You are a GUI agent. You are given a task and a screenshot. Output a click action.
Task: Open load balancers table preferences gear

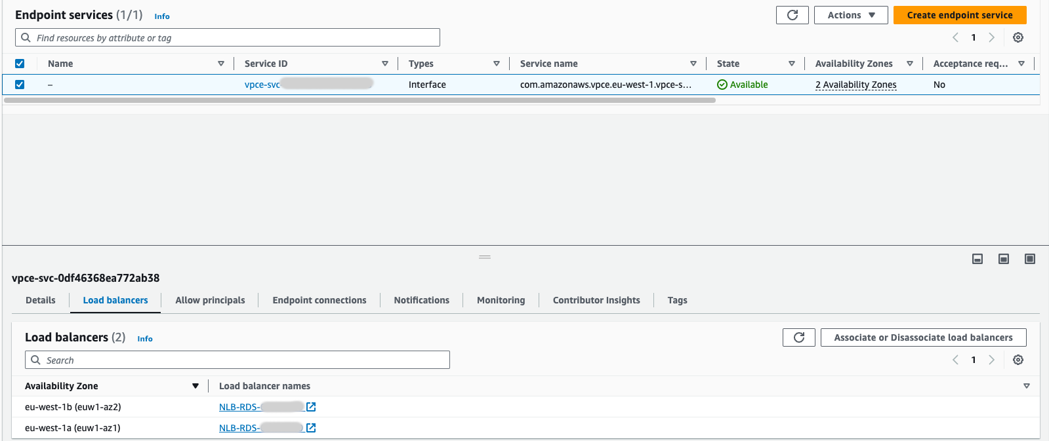coord(1018,360)
